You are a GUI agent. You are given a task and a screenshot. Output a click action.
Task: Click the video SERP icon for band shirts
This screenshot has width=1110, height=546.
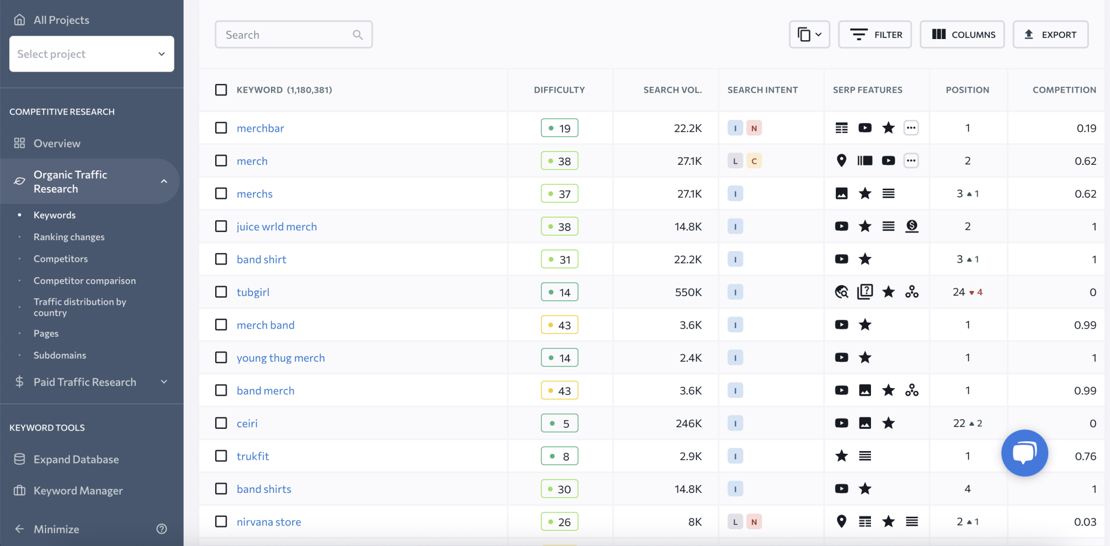(841, 489)
